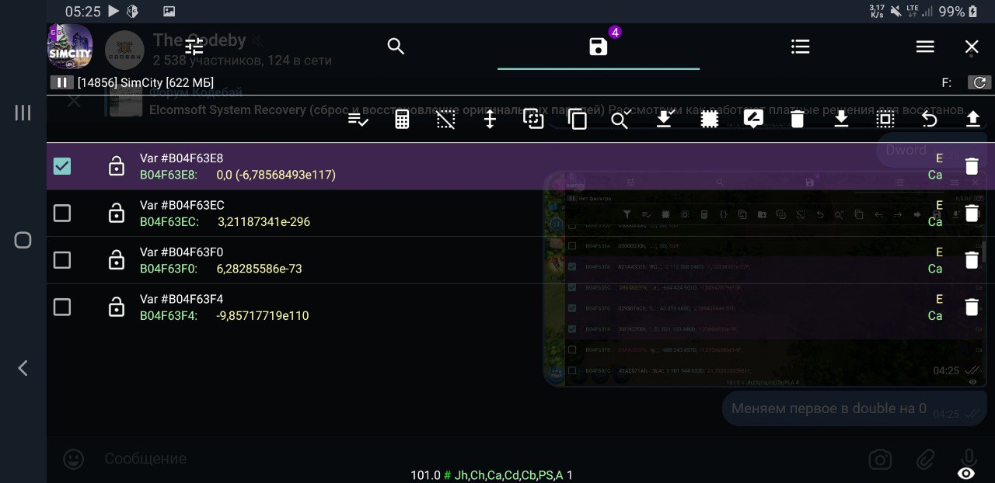Viewport: 995px width, 483px height.
Task: Delete the Var #B04F63EC entry
Action: coord(972,213)
